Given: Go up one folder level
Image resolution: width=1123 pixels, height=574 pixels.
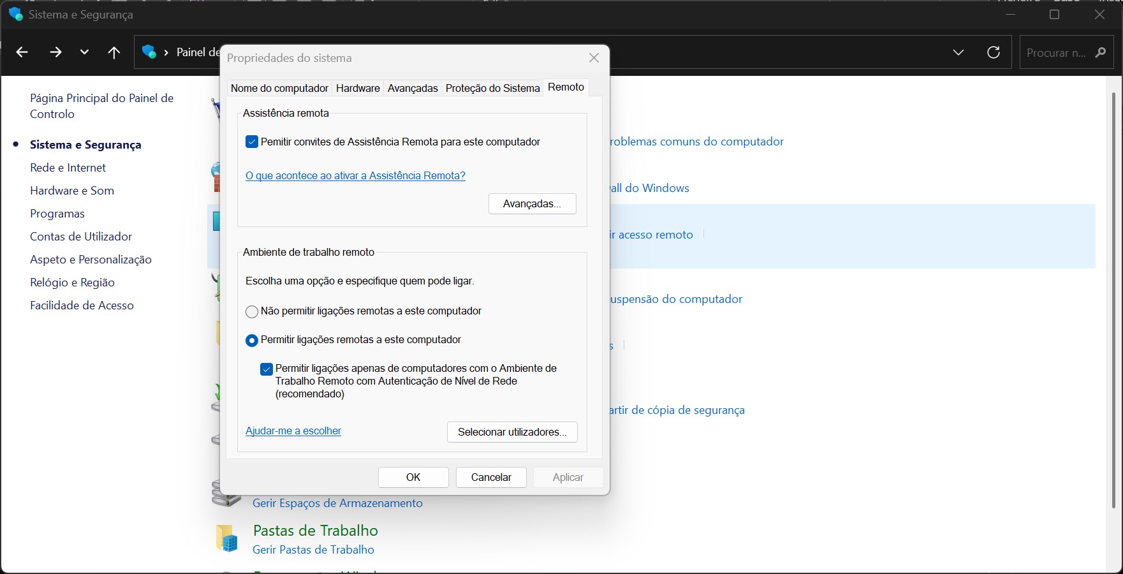Looking at the screenshot, I should click(114, 52).
